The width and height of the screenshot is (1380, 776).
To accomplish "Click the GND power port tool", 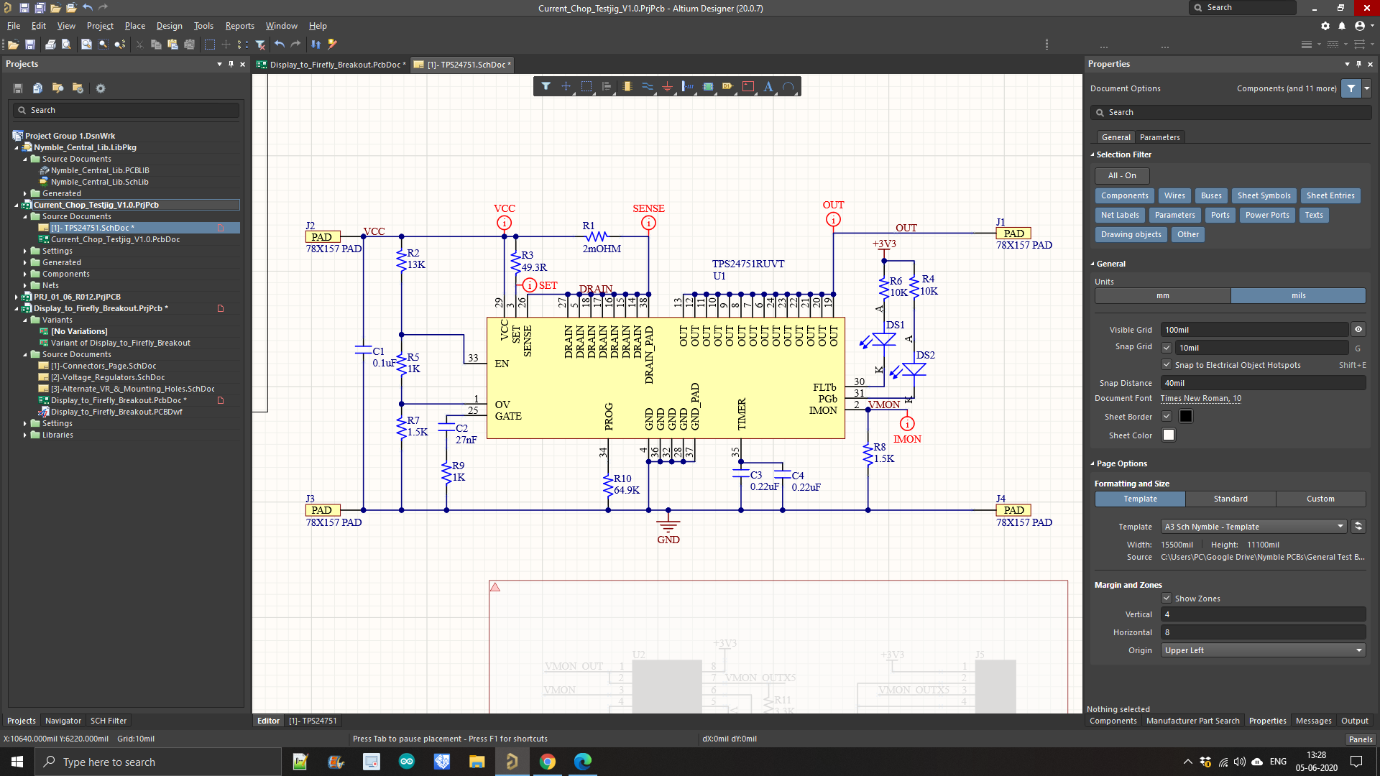I will (x=668, y=87).
